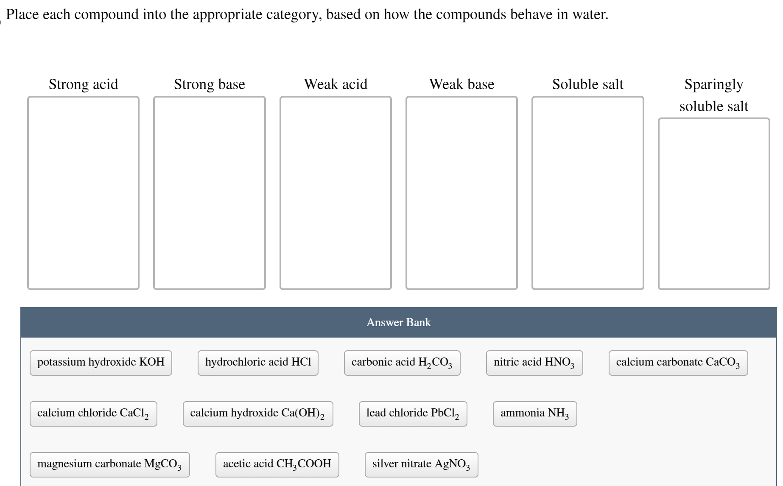The image size is (783, 486).
Task: Select the nitric acid HNO3 tile
Action: pos(534,363)
